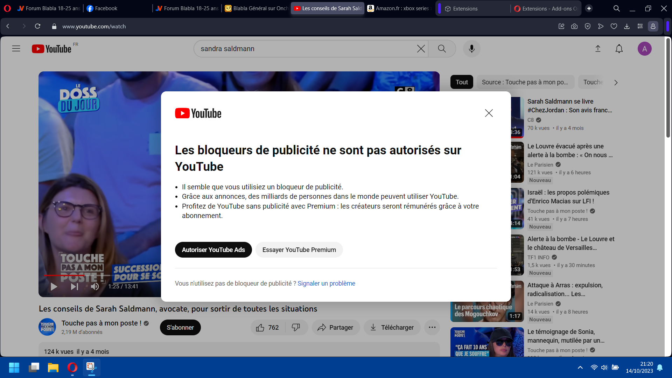This screenshot has height=378, width=672.
Task: Open the Snipping Tool taskbar icon
Action: tap(91, 367)
